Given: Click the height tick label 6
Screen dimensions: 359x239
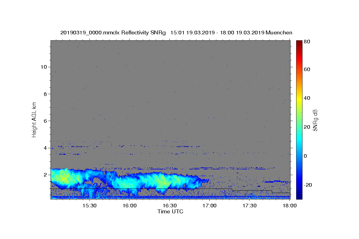Looking at the screenshot, I should coord(46,121).
